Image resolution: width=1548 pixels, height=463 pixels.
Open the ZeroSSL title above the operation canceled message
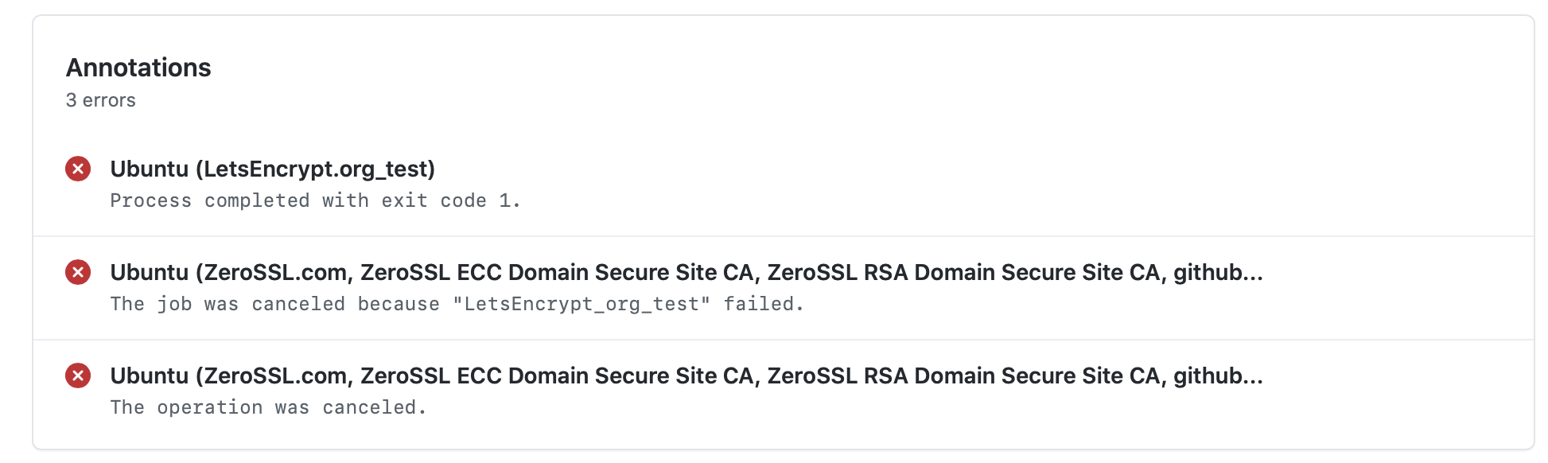[x=686, y=375]
